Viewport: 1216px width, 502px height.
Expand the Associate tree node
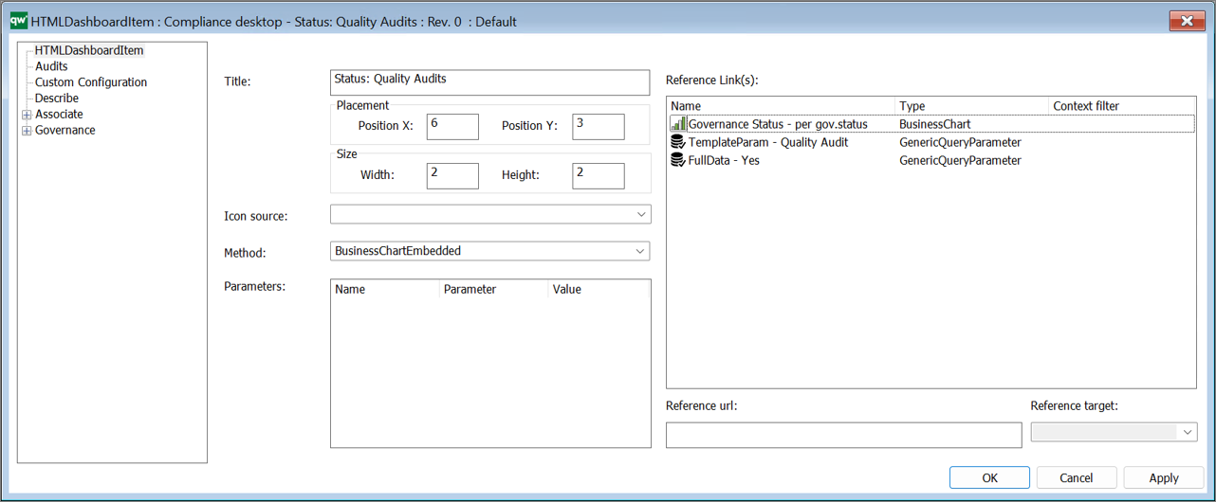(x=27, y=115)
